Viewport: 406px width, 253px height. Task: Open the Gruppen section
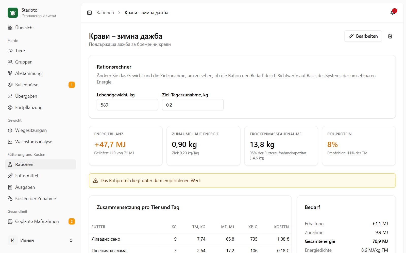point(41,62)
